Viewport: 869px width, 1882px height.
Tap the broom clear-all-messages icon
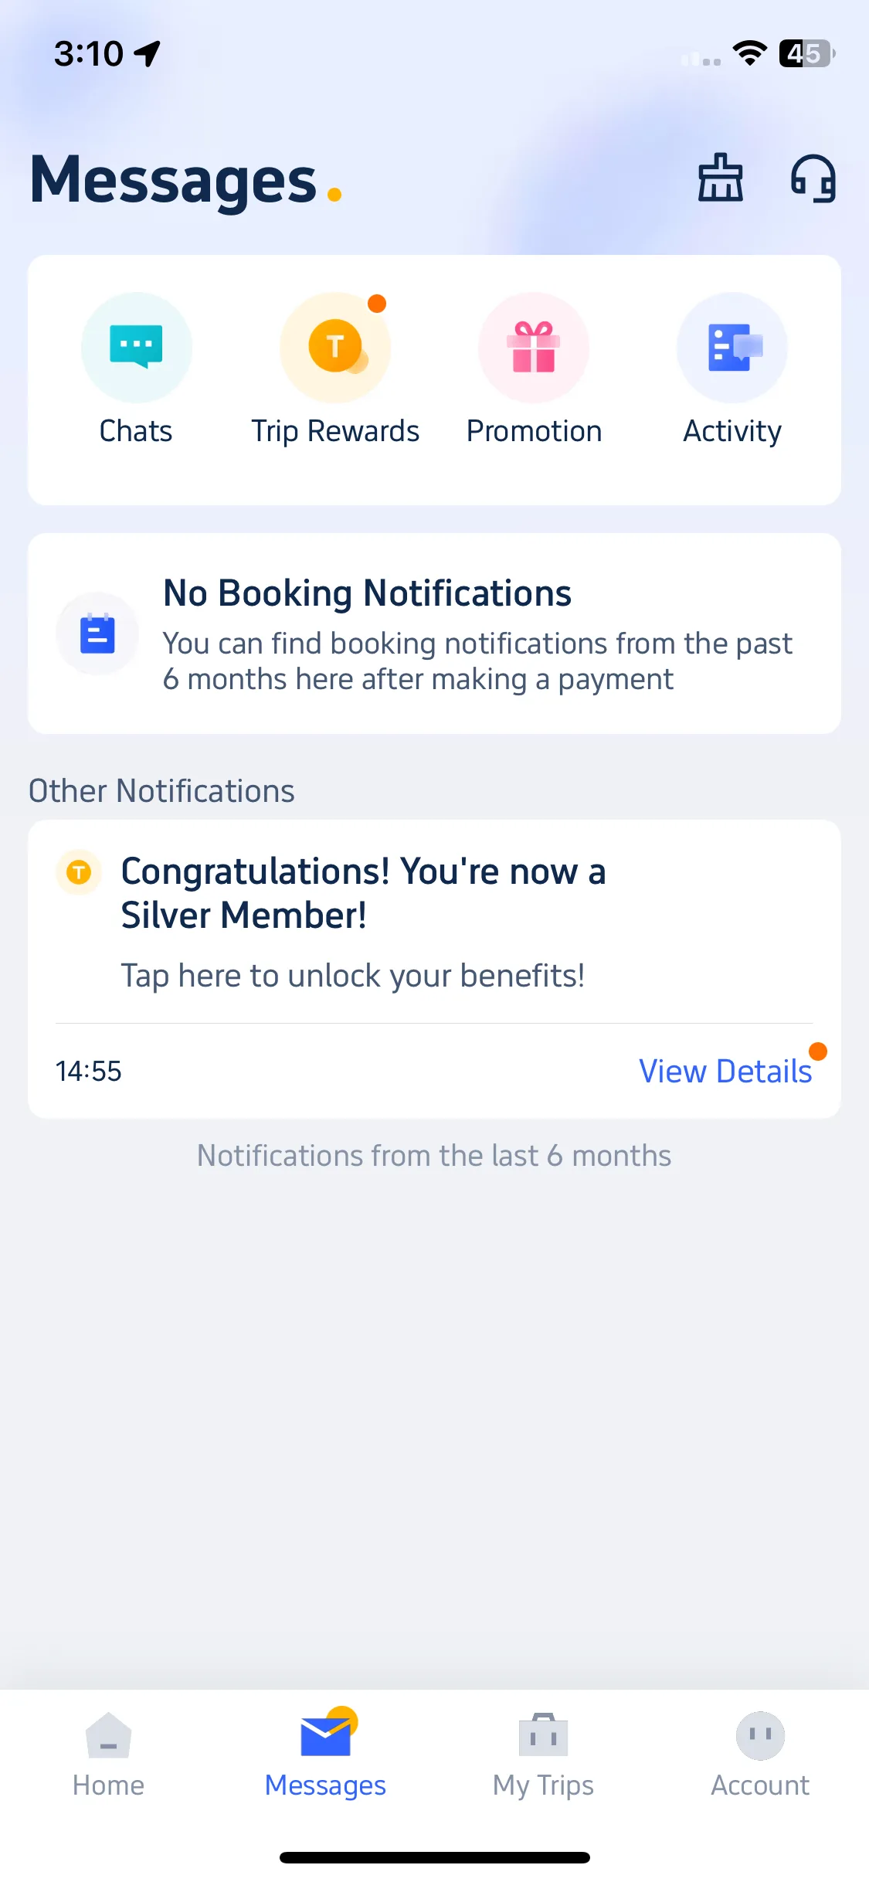[x=720, y=178]
